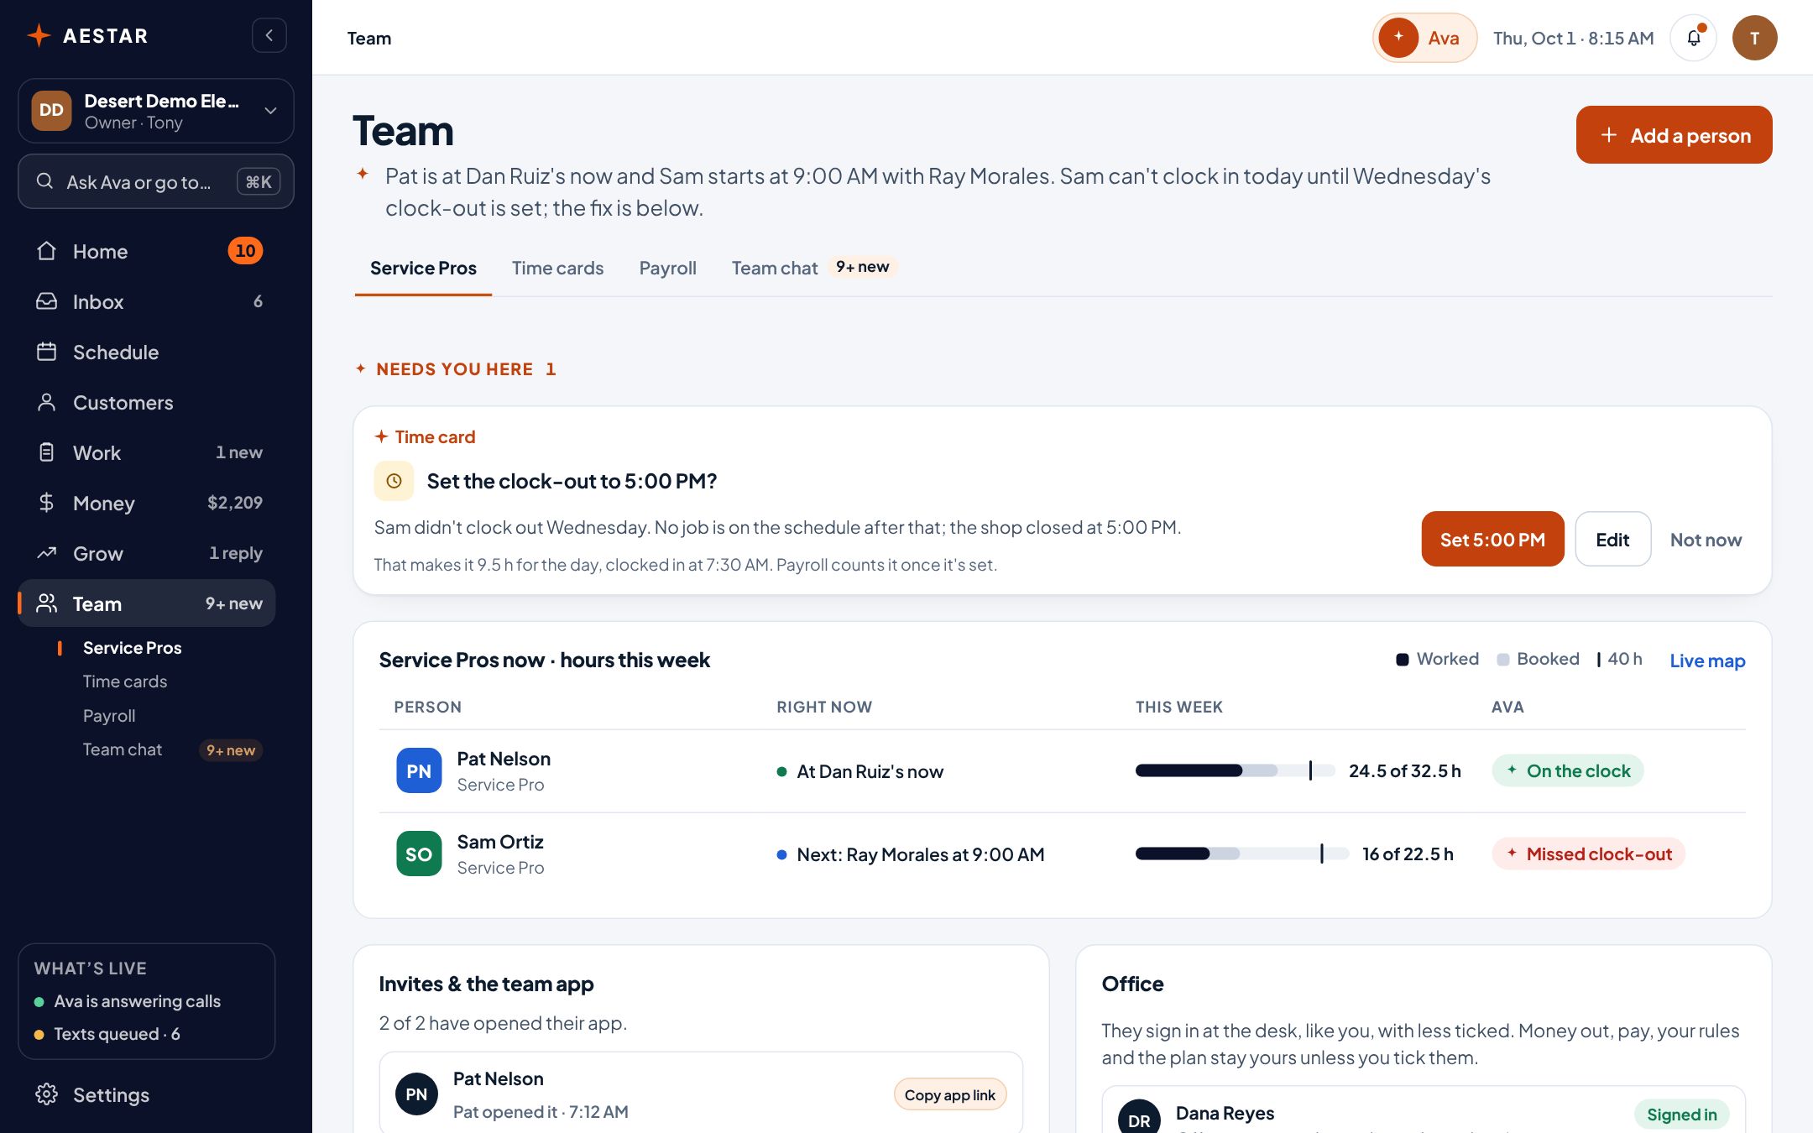Go to Schedule in the sidebar
This screenshot has height=1133, width=1813.
147,352
